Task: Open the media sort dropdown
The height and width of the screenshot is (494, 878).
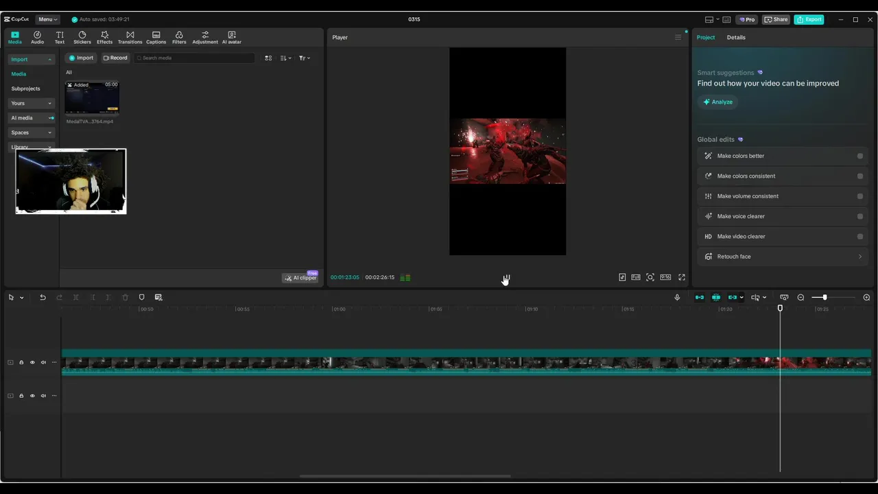Action: point(286,58)
